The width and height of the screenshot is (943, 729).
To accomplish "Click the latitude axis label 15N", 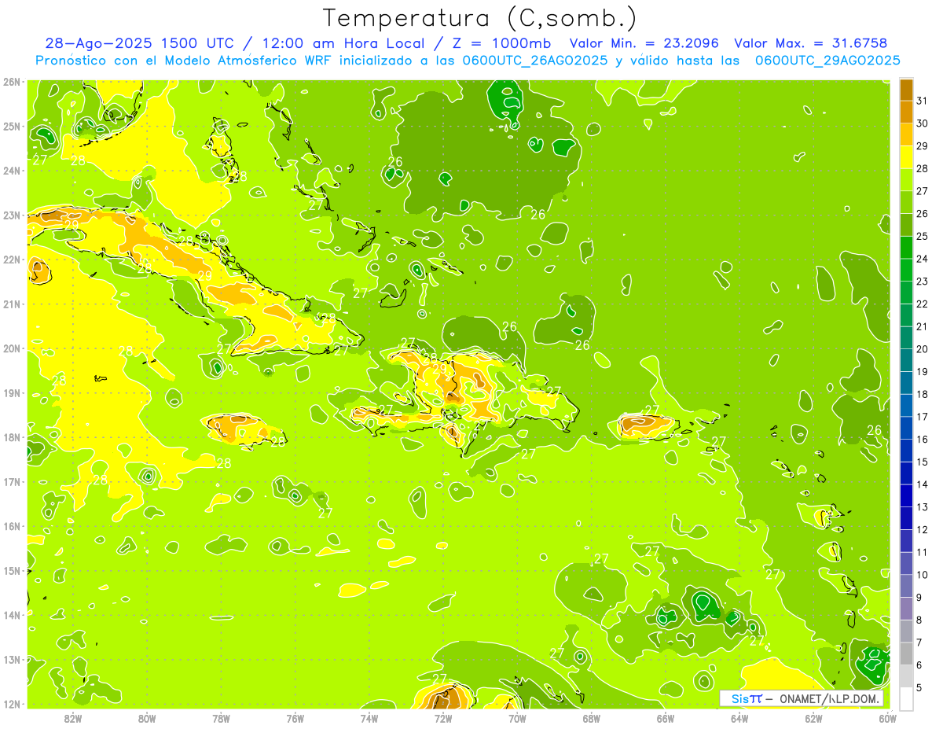I will [x=11, y=571].
